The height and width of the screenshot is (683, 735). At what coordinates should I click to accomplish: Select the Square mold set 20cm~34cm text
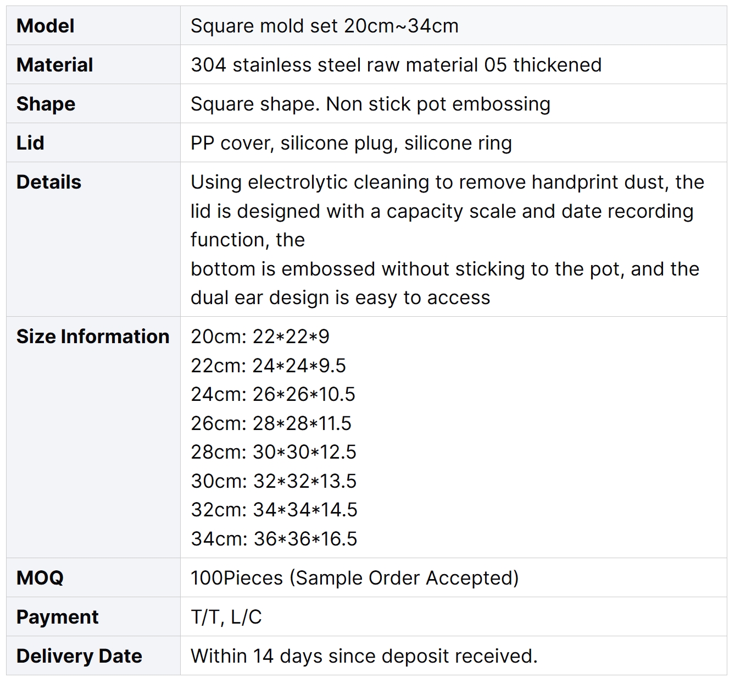(325, 26)
